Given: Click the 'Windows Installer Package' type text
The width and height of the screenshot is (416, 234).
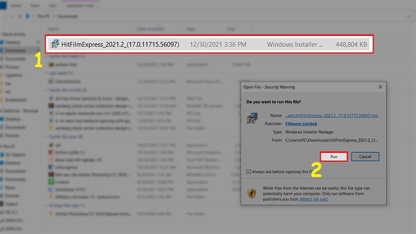Looking at the screenshot, I should pyautogui.click(x=309, y=132).
